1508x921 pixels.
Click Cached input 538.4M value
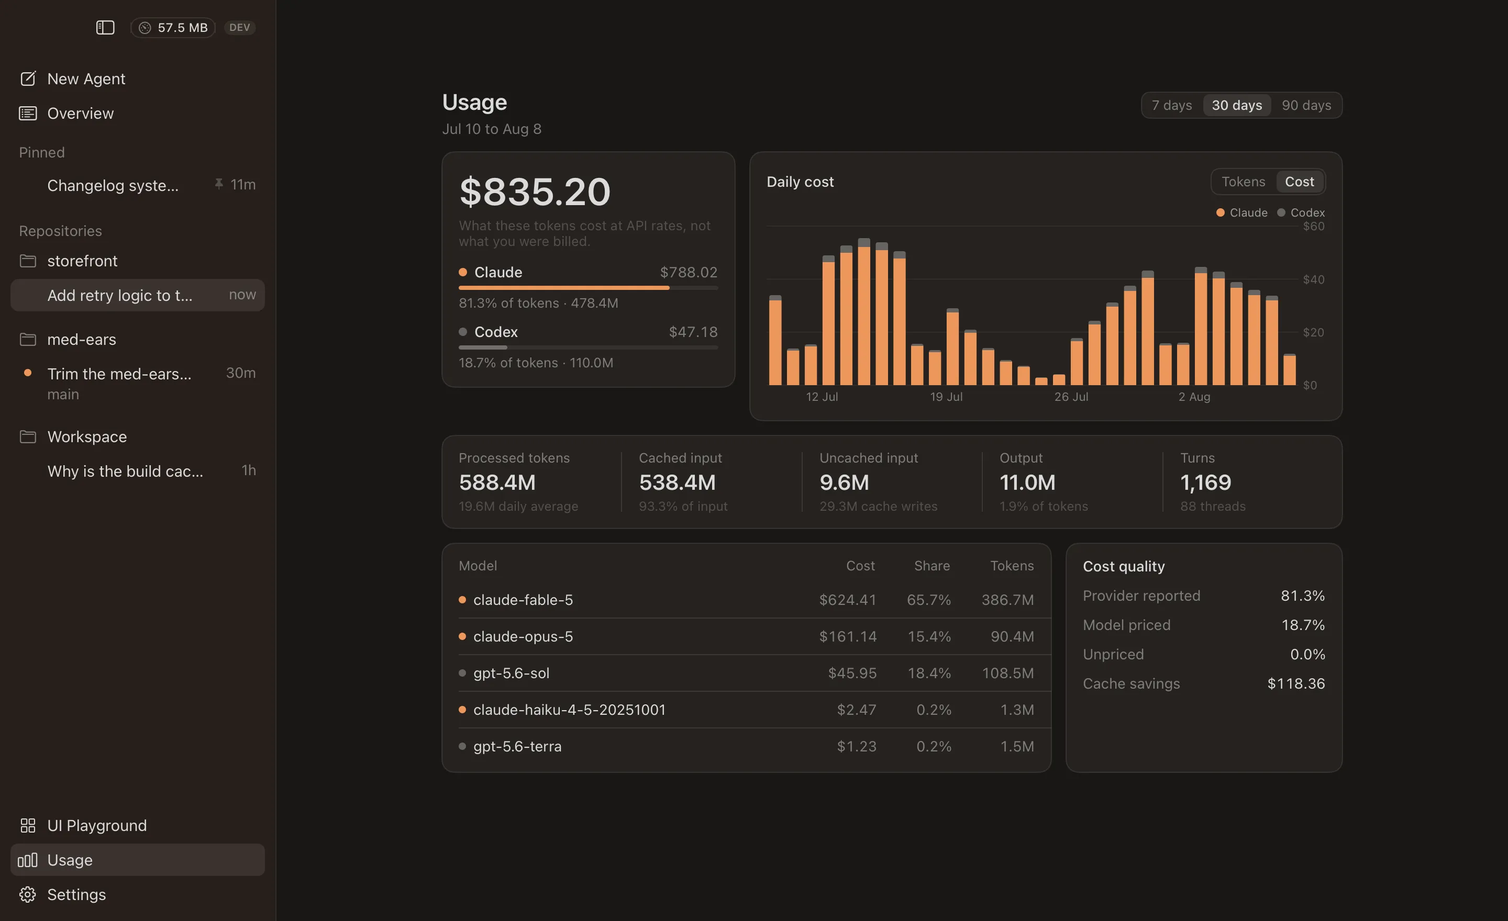coord(677,482)
